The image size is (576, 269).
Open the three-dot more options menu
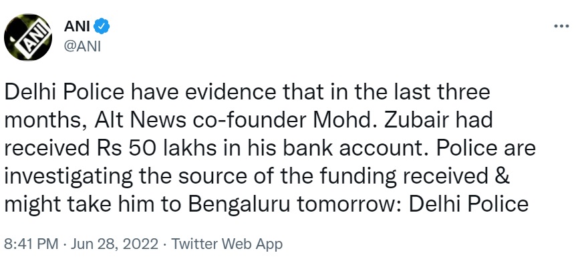[x=561, y=27]
